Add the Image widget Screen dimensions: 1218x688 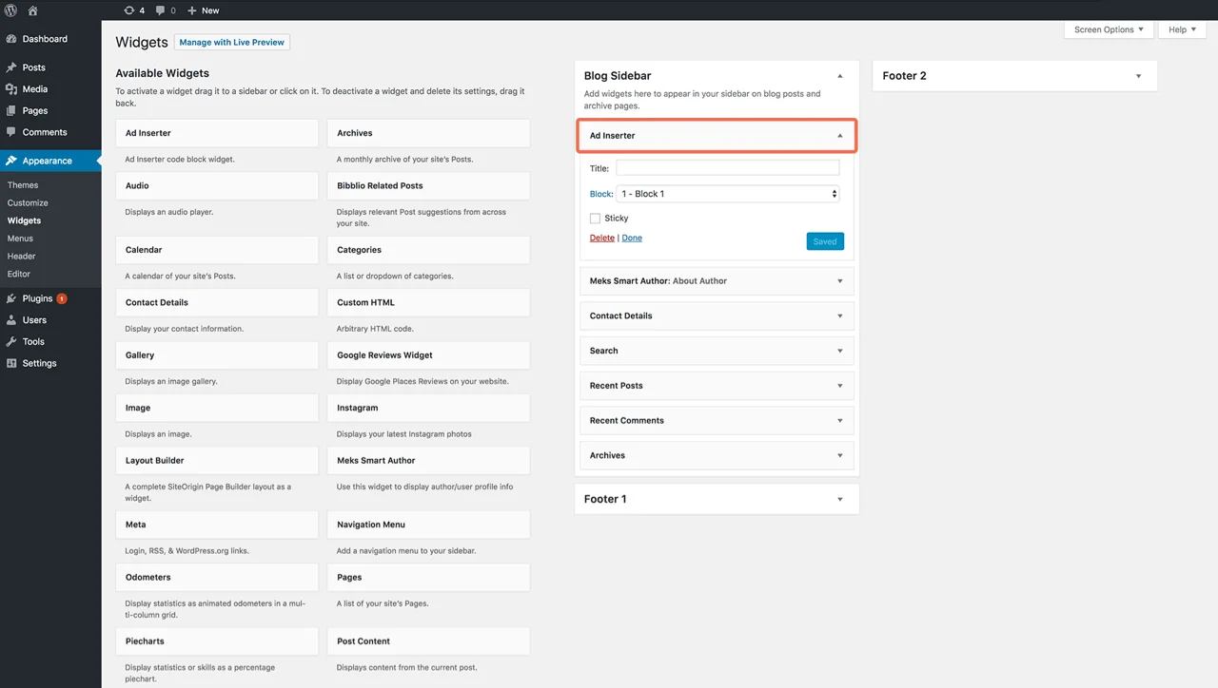click(217, 408)
